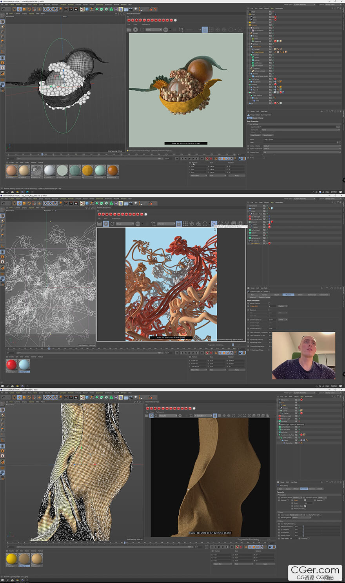Click the record button in the basket scene timeline
345x583 pixels.
pos(207,159)
